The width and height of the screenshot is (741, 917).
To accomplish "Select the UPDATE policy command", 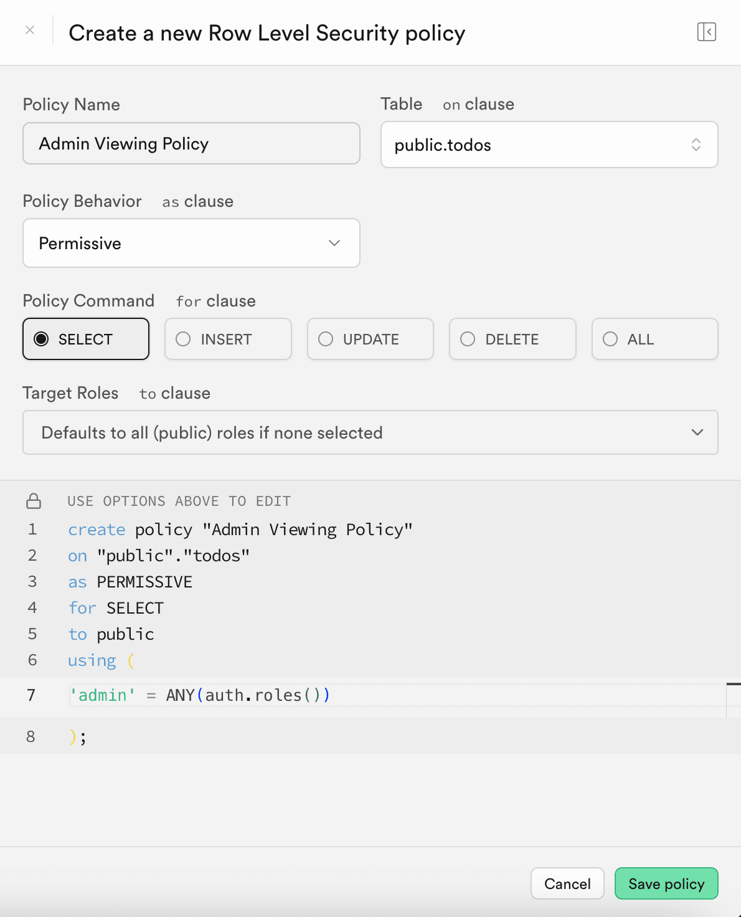I will pos(370,339).
